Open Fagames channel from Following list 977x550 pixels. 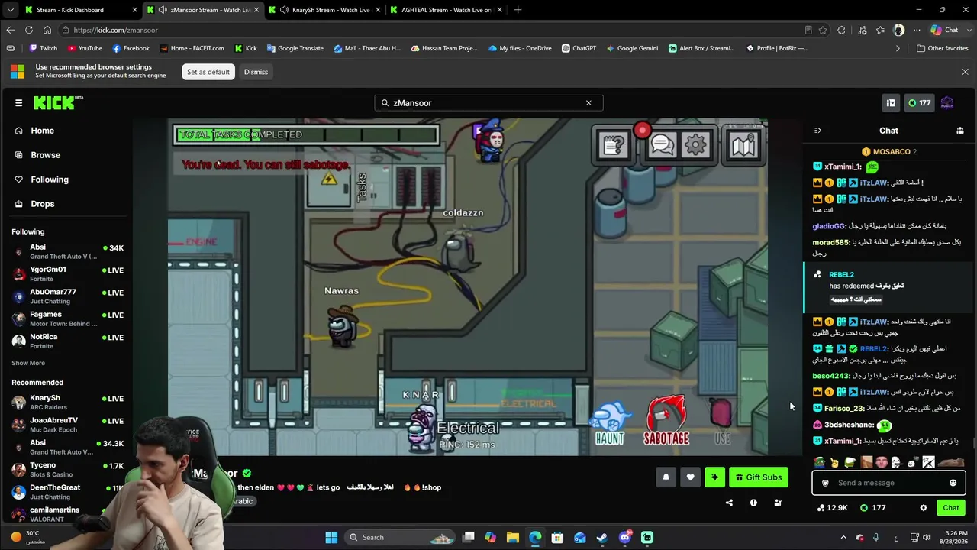67,319
